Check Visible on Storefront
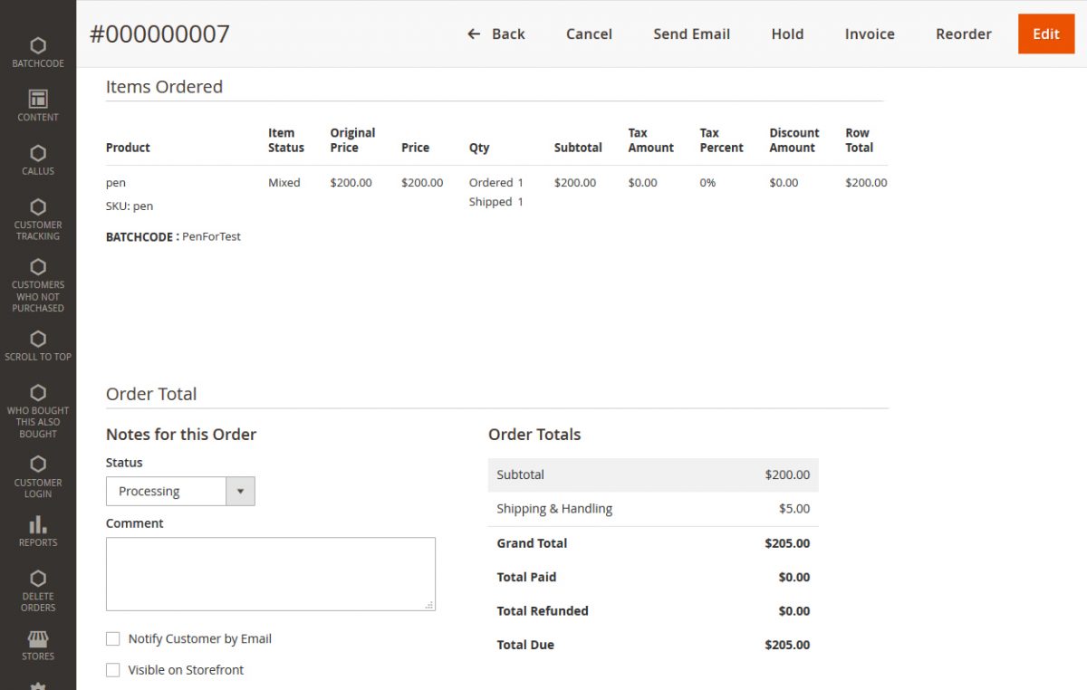Image resolution: width=1087 pixels, height=690 pixels. pos(112,670)
